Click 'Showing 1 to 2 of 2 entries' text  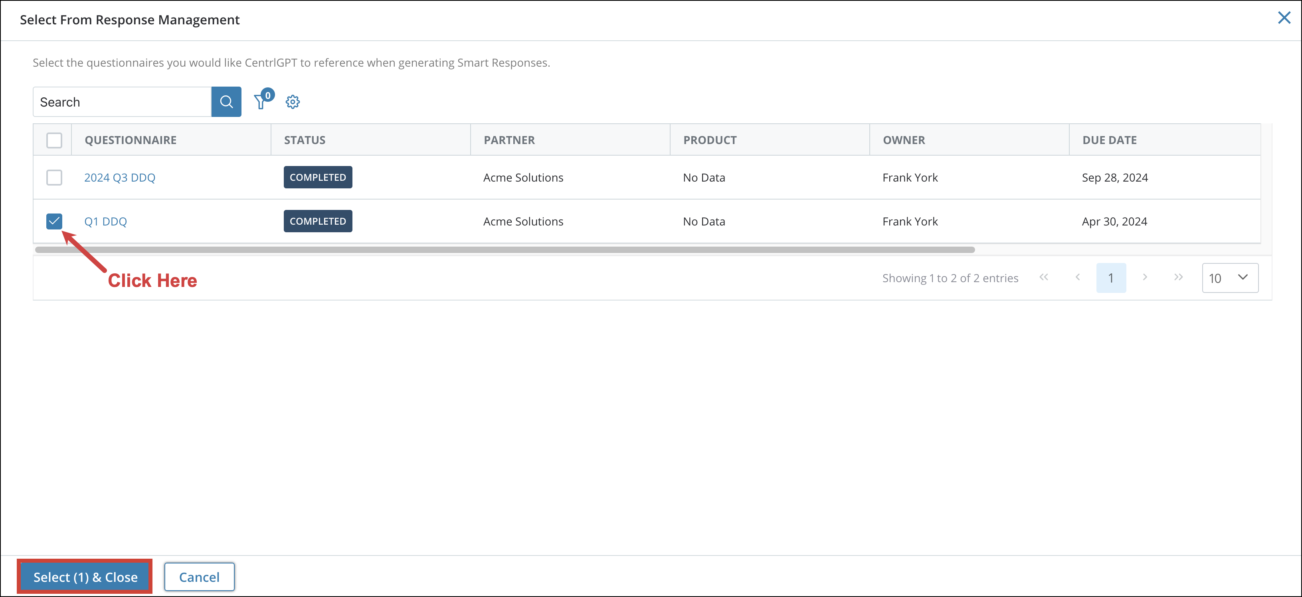click(950, 278)
